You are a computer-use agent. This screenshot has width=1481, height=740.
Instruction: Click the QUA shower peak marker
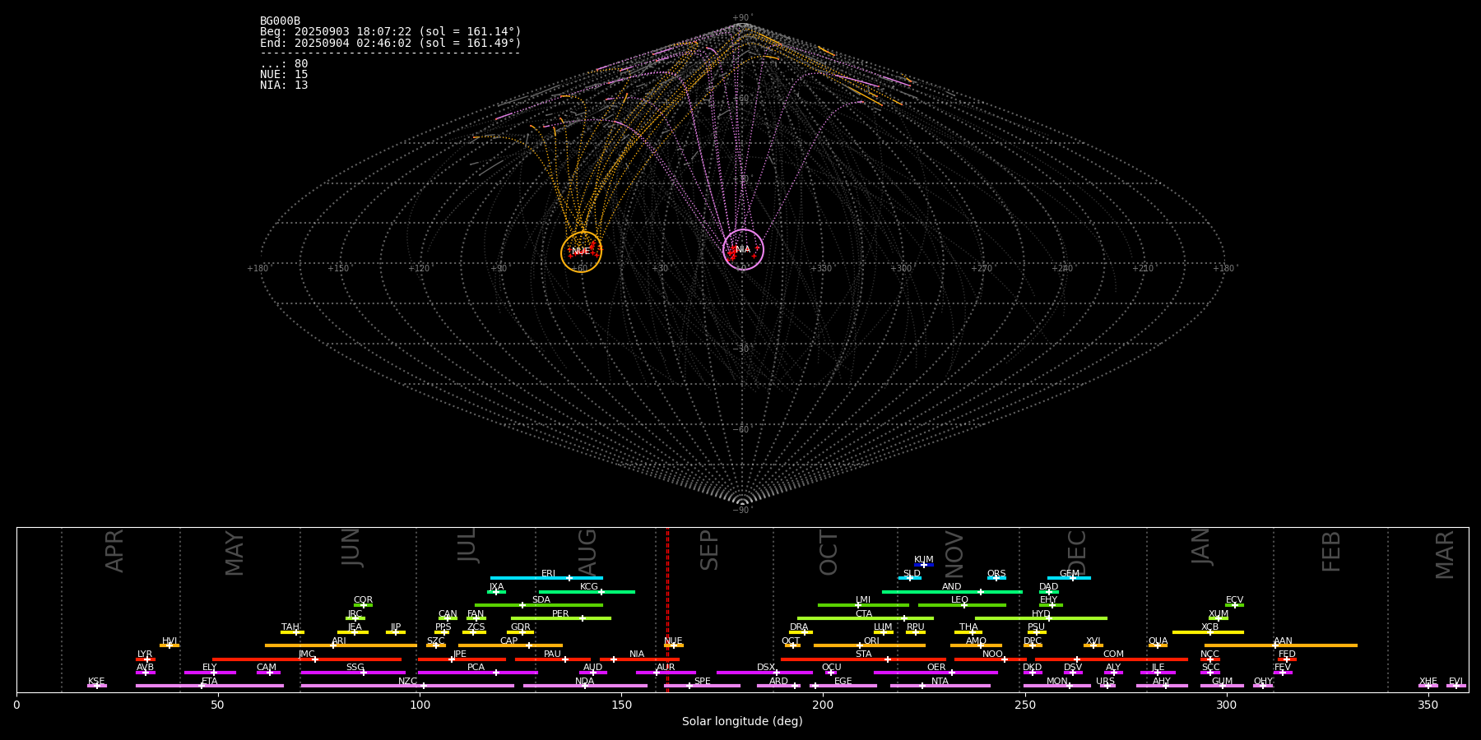click(1158, 645)
